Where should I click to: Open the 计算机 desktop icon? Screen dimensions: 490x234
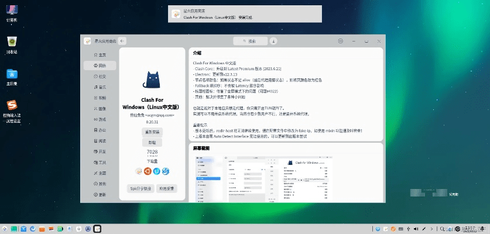pos(12,13)
